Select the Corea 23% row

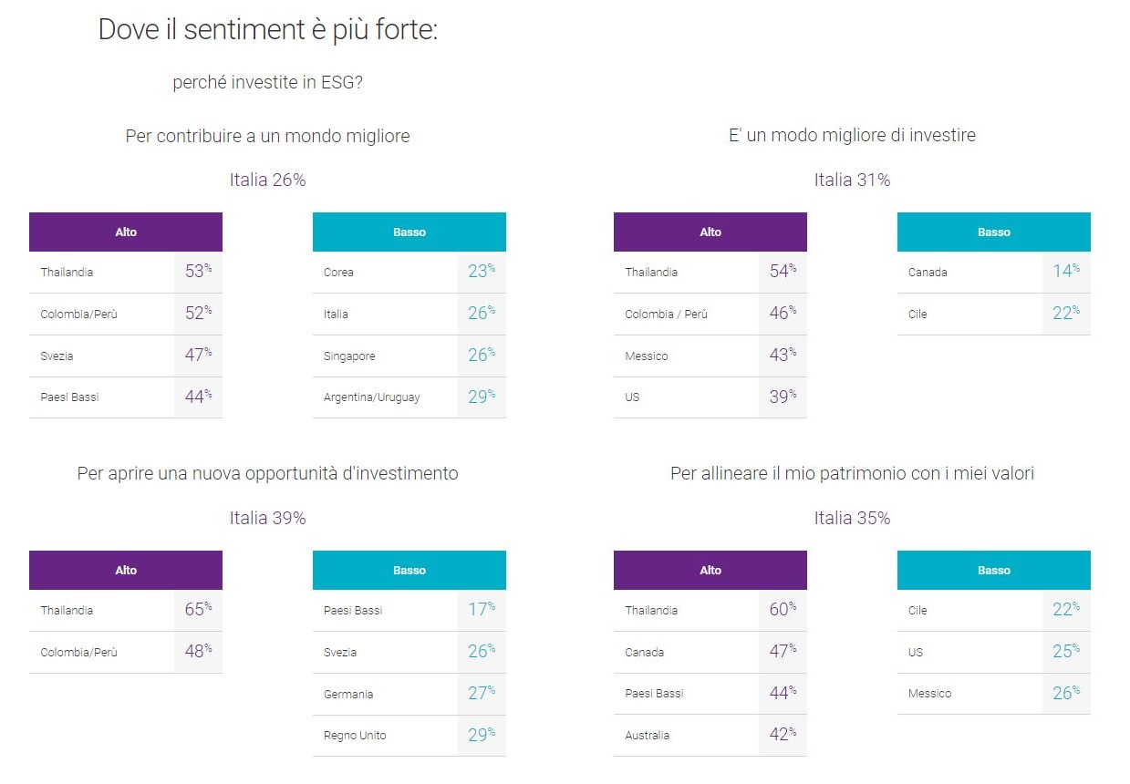coord(409,272)
